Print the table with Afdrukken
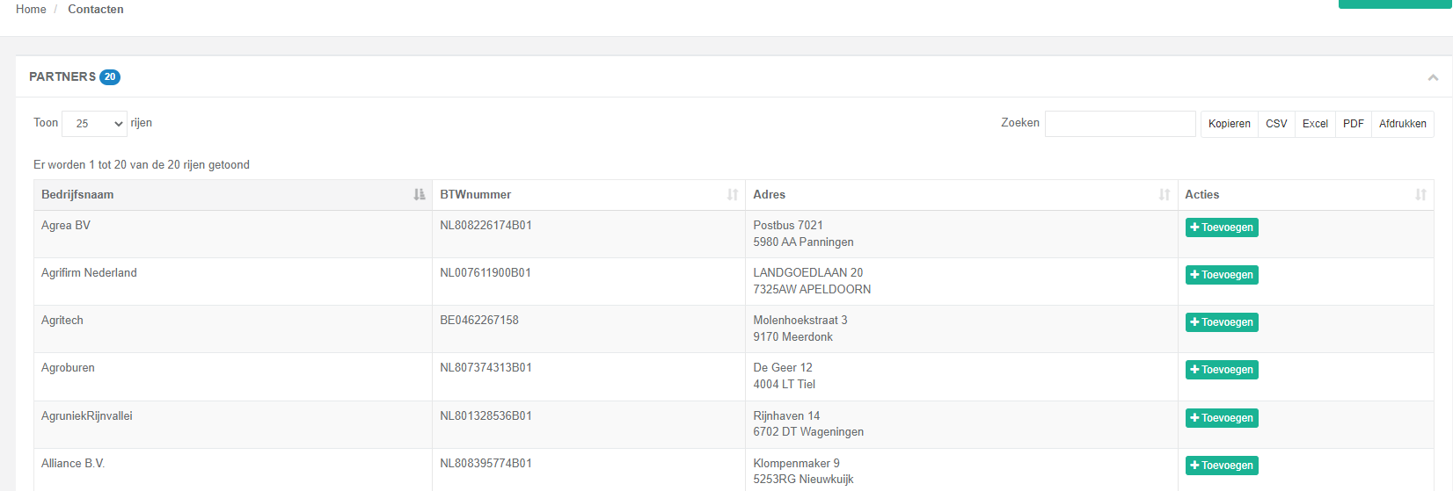The width and height of the screenshot is (1453, 491). [1403, 124]
